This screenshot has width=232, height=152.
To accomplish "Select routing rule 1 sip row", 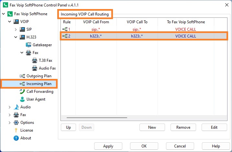I will 144,29.
